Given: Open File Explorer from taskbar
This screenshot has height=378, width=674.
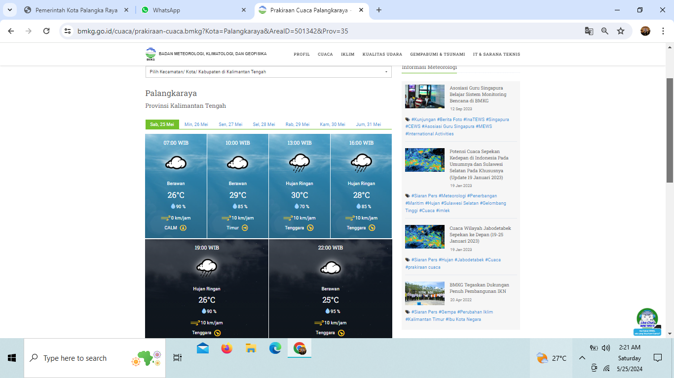Looking at the screenshot, I should click(251, 348).
